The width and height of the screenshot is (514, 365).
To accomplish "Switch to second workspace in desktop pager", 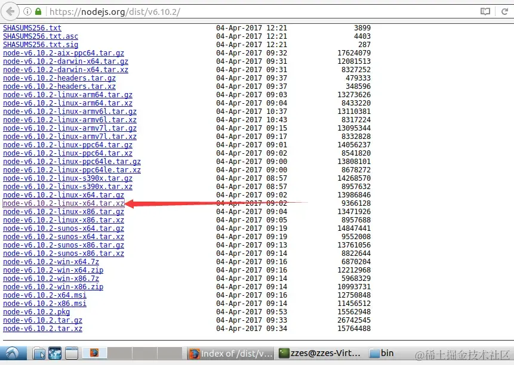I will click(119, 353).
